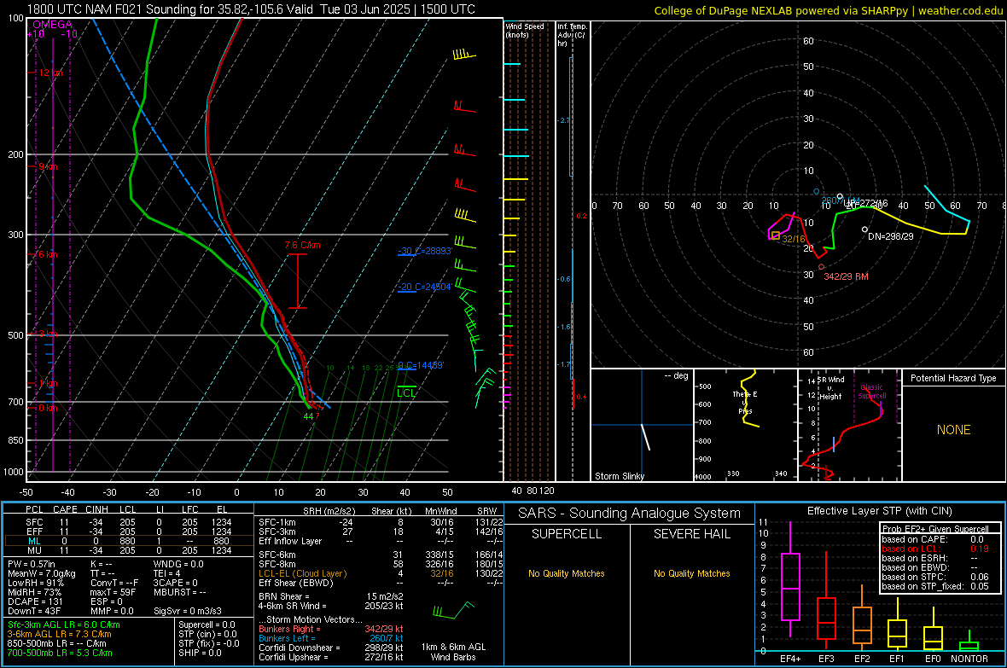Select the yellow square mean-wind marker on hodograph
The width and height of the screenshot is (1007, 668).
pyautogui.click(x=775, y=235)
